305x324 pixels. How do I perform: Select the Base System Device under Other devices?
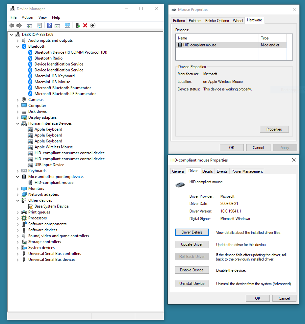[52, 206]
